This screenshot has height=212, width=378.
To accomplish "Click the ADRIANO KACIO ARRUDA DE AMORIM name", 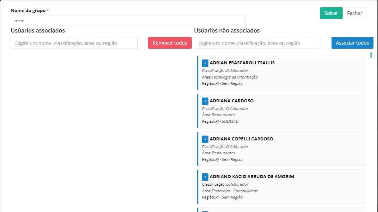I will tap(252, 177).
